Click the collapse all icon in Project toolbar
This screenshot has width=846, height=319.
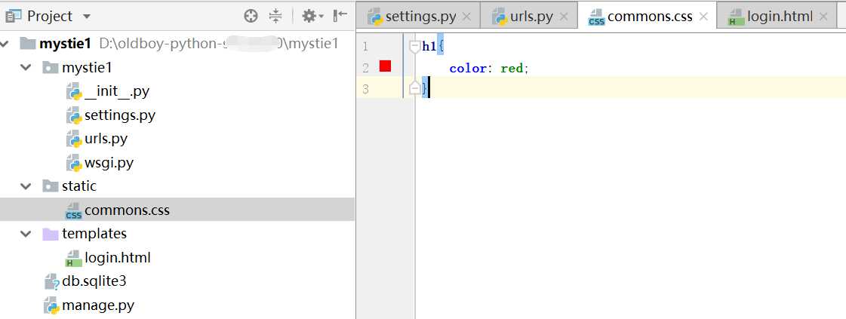click(x=275, y=16)
